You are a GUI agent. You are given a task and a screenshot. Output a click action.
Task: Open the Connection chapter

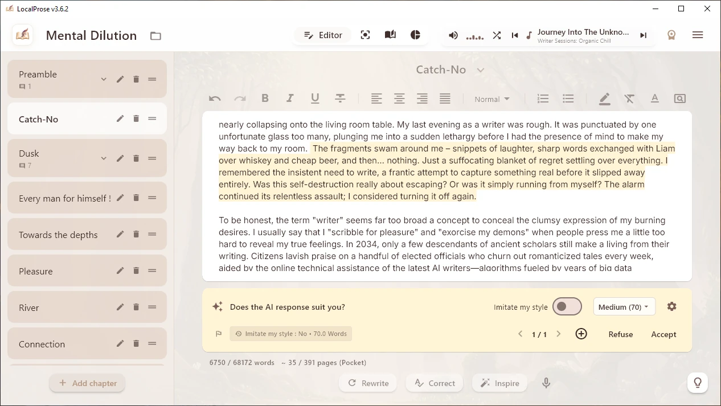coord(87,344)
